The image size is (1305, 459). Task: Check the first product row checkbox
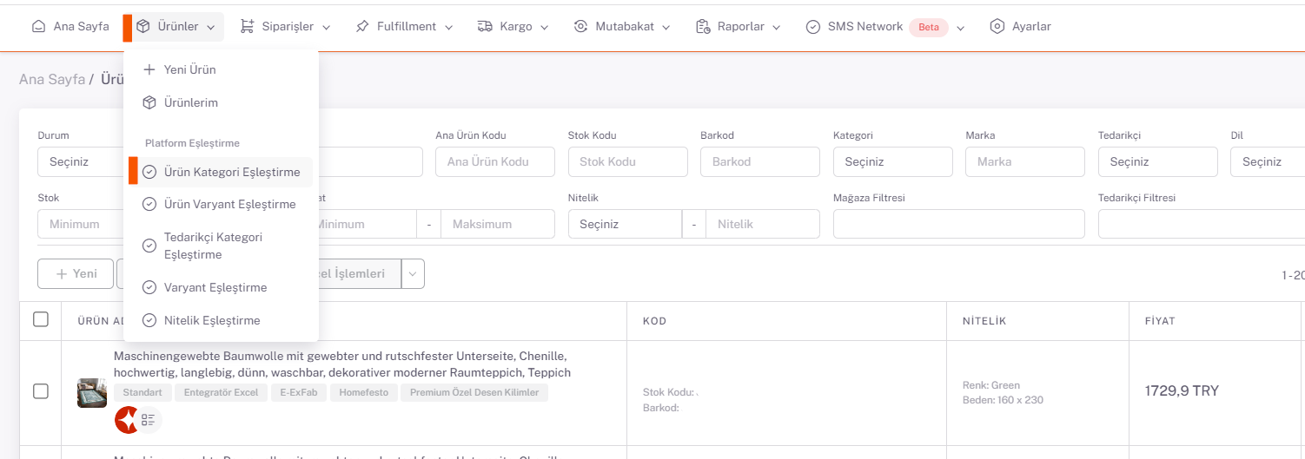click(x=41, y=391)
